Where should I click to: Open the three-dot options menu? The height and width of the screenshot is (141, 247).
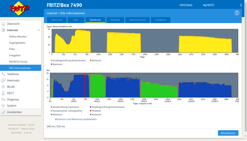tap(241, 5)
